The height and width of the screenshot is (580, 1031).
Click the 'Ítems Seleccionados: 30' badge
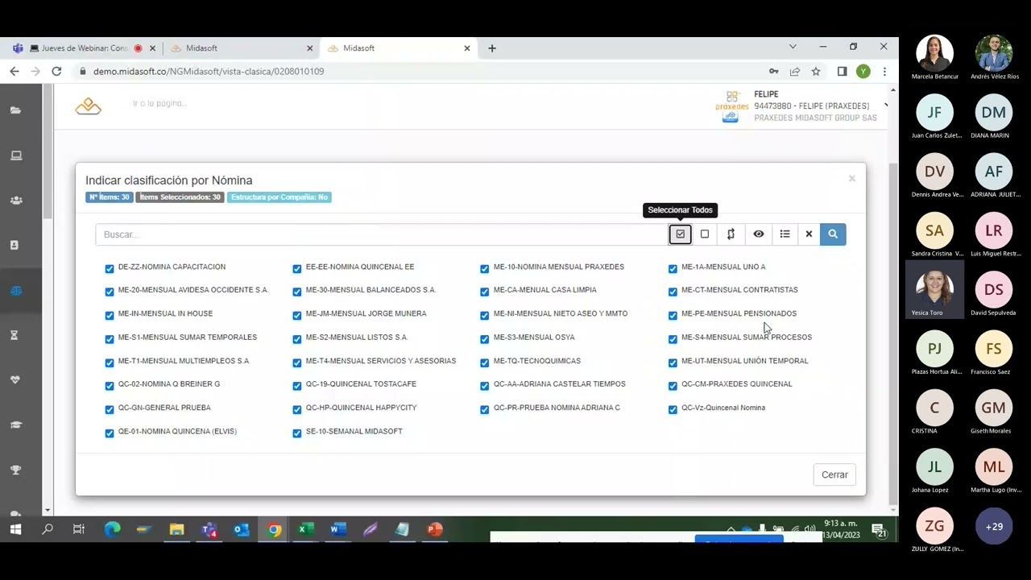point(180,197)
